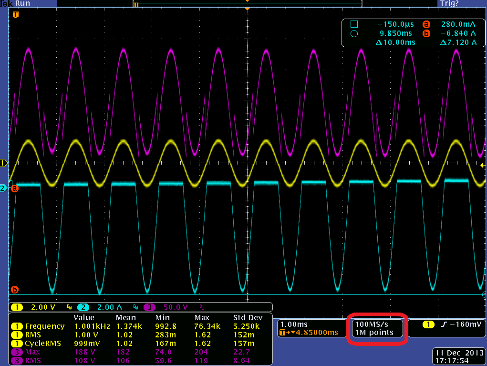Click the trigger level arrow on right edge

pyautogui.click(x=483, y=166)
